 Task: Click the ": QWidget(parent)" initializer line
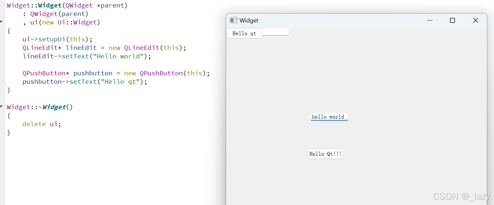(x=56, y=14)
